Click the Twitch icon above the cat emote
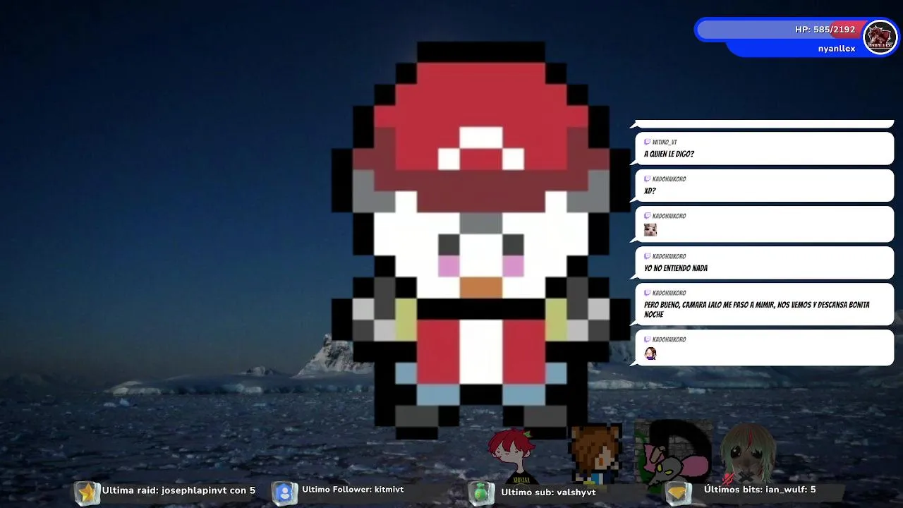 [x=647, y=216]
